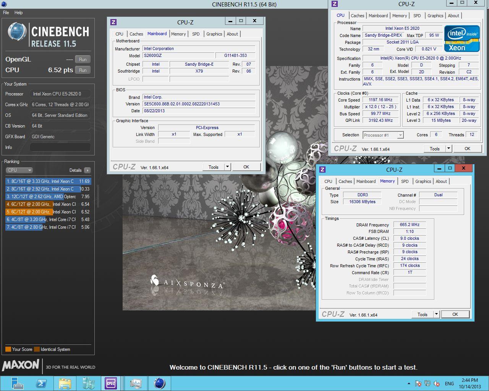
Task: Click Tools button in Memory CPU-Z window
Action: [423, 314]
